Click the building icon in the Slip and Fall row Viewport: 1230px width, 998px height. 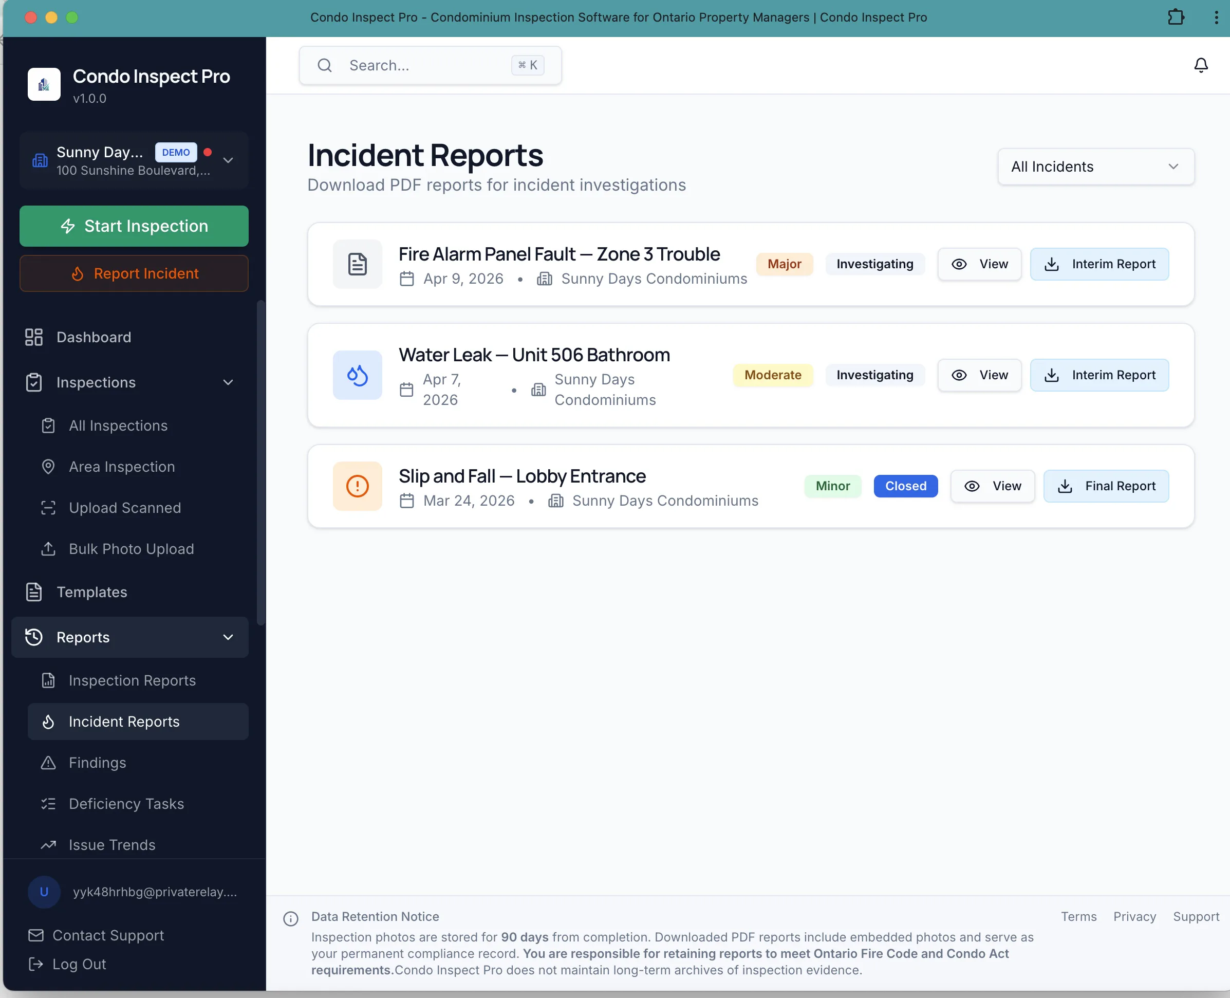(556, 501)
